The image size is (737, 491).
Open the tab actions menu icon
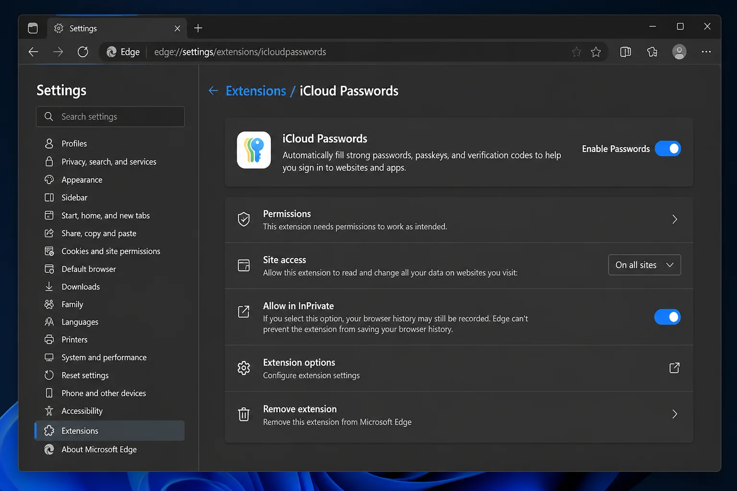[33, 28]
